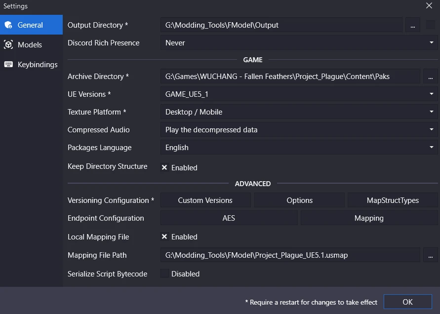Open the Discord Rich Presence dropdown

click(298, 43)
